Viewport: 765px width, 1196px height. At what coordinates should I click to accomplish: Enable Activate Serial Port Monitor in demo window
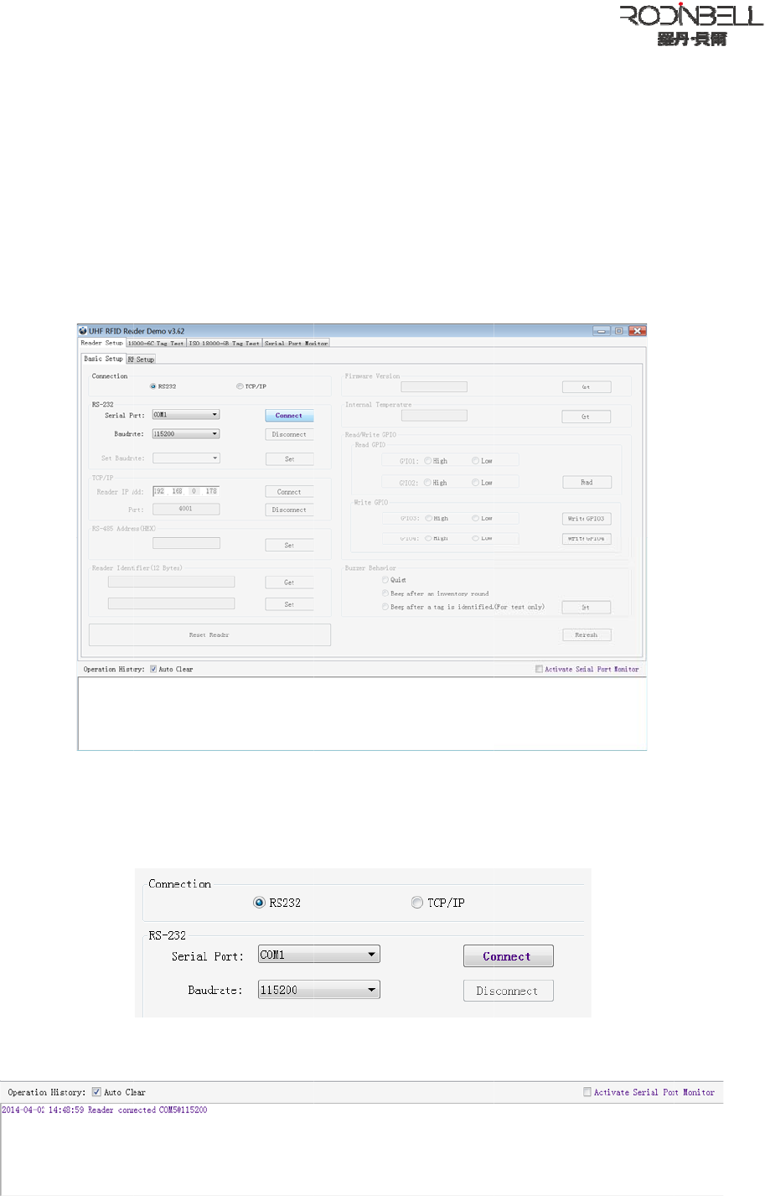point(539,669)
